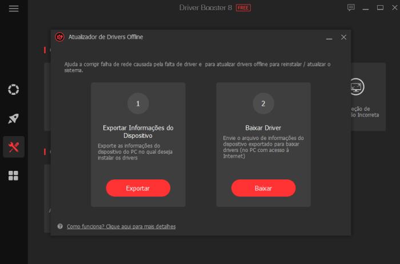400x264 pixels.
Task: Click step 2 number circle
Action: tap(263, 103)
